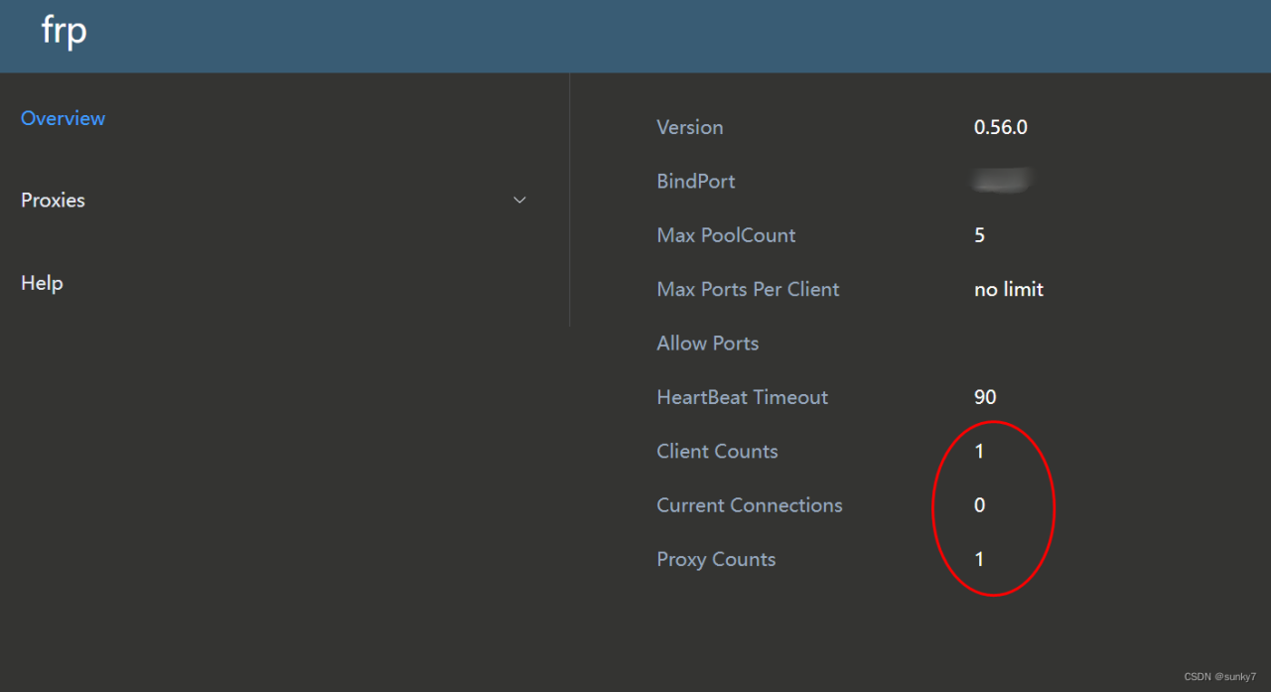Click the Max Ports Per Client label
This screenshot has height=692, width=1271.
[x=748, y=289]
